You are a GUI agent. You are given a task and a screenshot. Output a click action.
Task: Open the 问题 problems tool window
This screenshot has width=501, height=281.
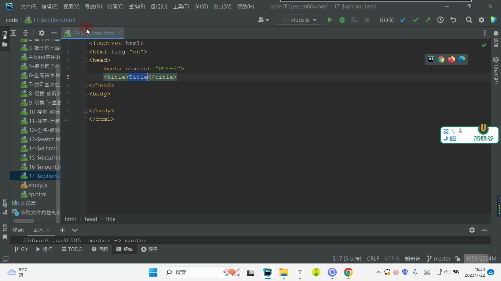coord(100,249)
